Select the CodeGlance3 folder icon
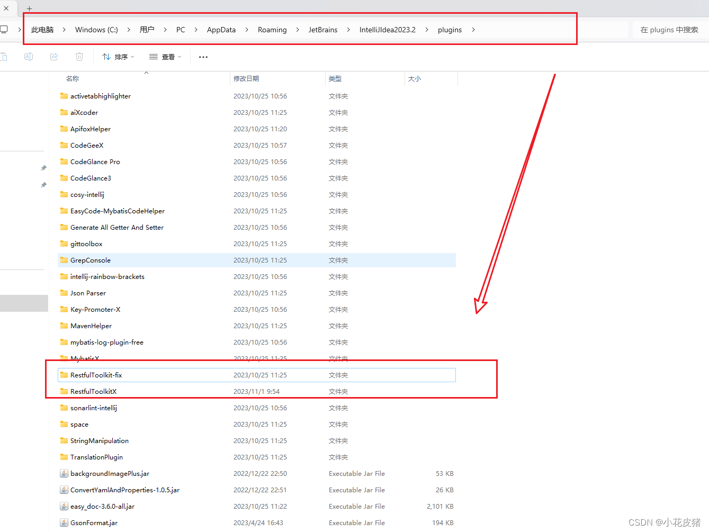This screenshot has width=709, height=532. tap(64, 178)
